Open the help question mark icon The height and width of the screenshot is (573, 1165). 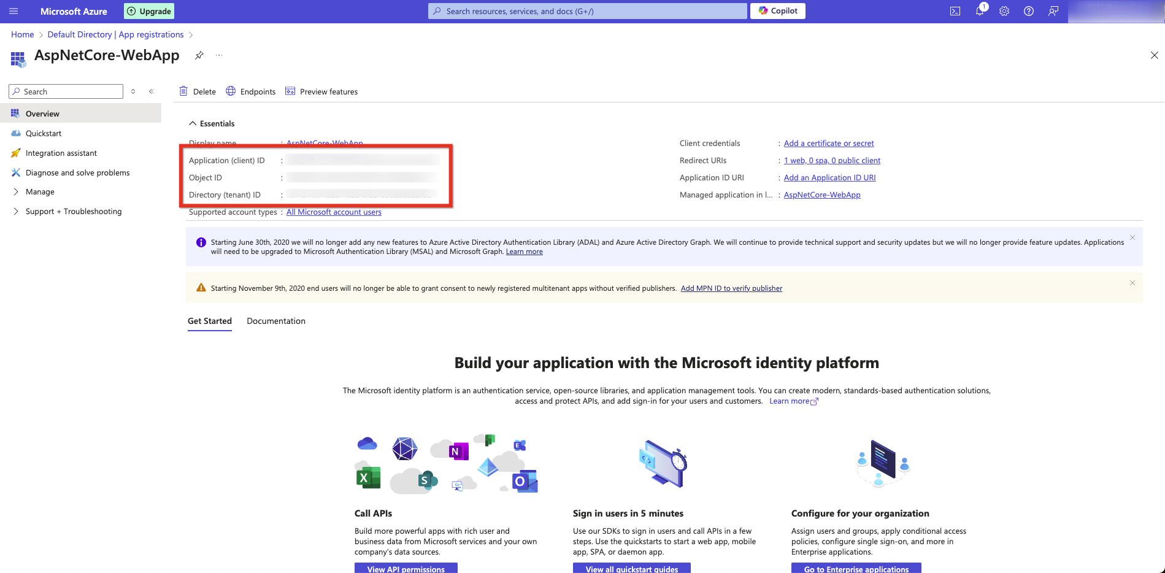click(x=1029, y=11)
